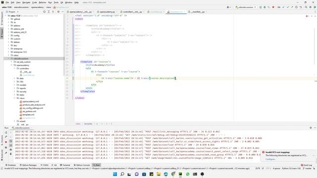317x178 pixels.
Task: Open Run panel settings gear
Action: [311, 128]
